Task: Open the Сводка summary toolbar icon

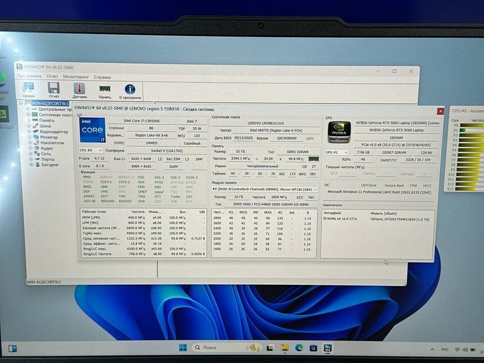Action: coord(28,90)
